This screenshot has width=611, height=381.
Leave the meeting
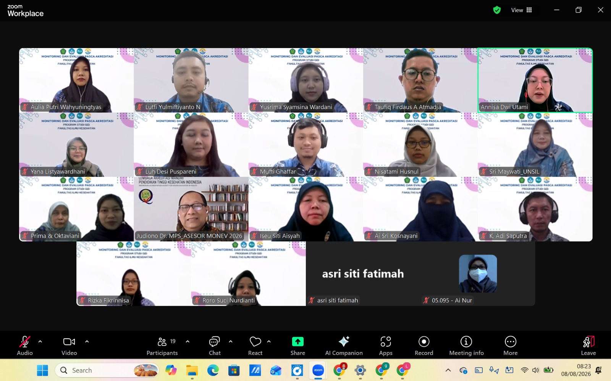click(x=588, y=346)
